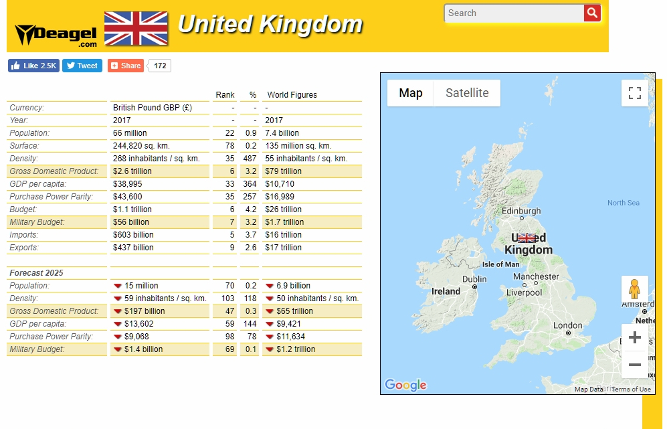Click the red search magnifier button
This screenshot has width=667, height=429.
click(x=592, y=13)
